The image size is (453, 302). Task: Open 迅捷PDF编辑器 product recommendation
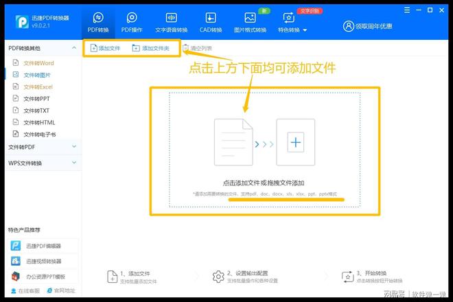43,246
